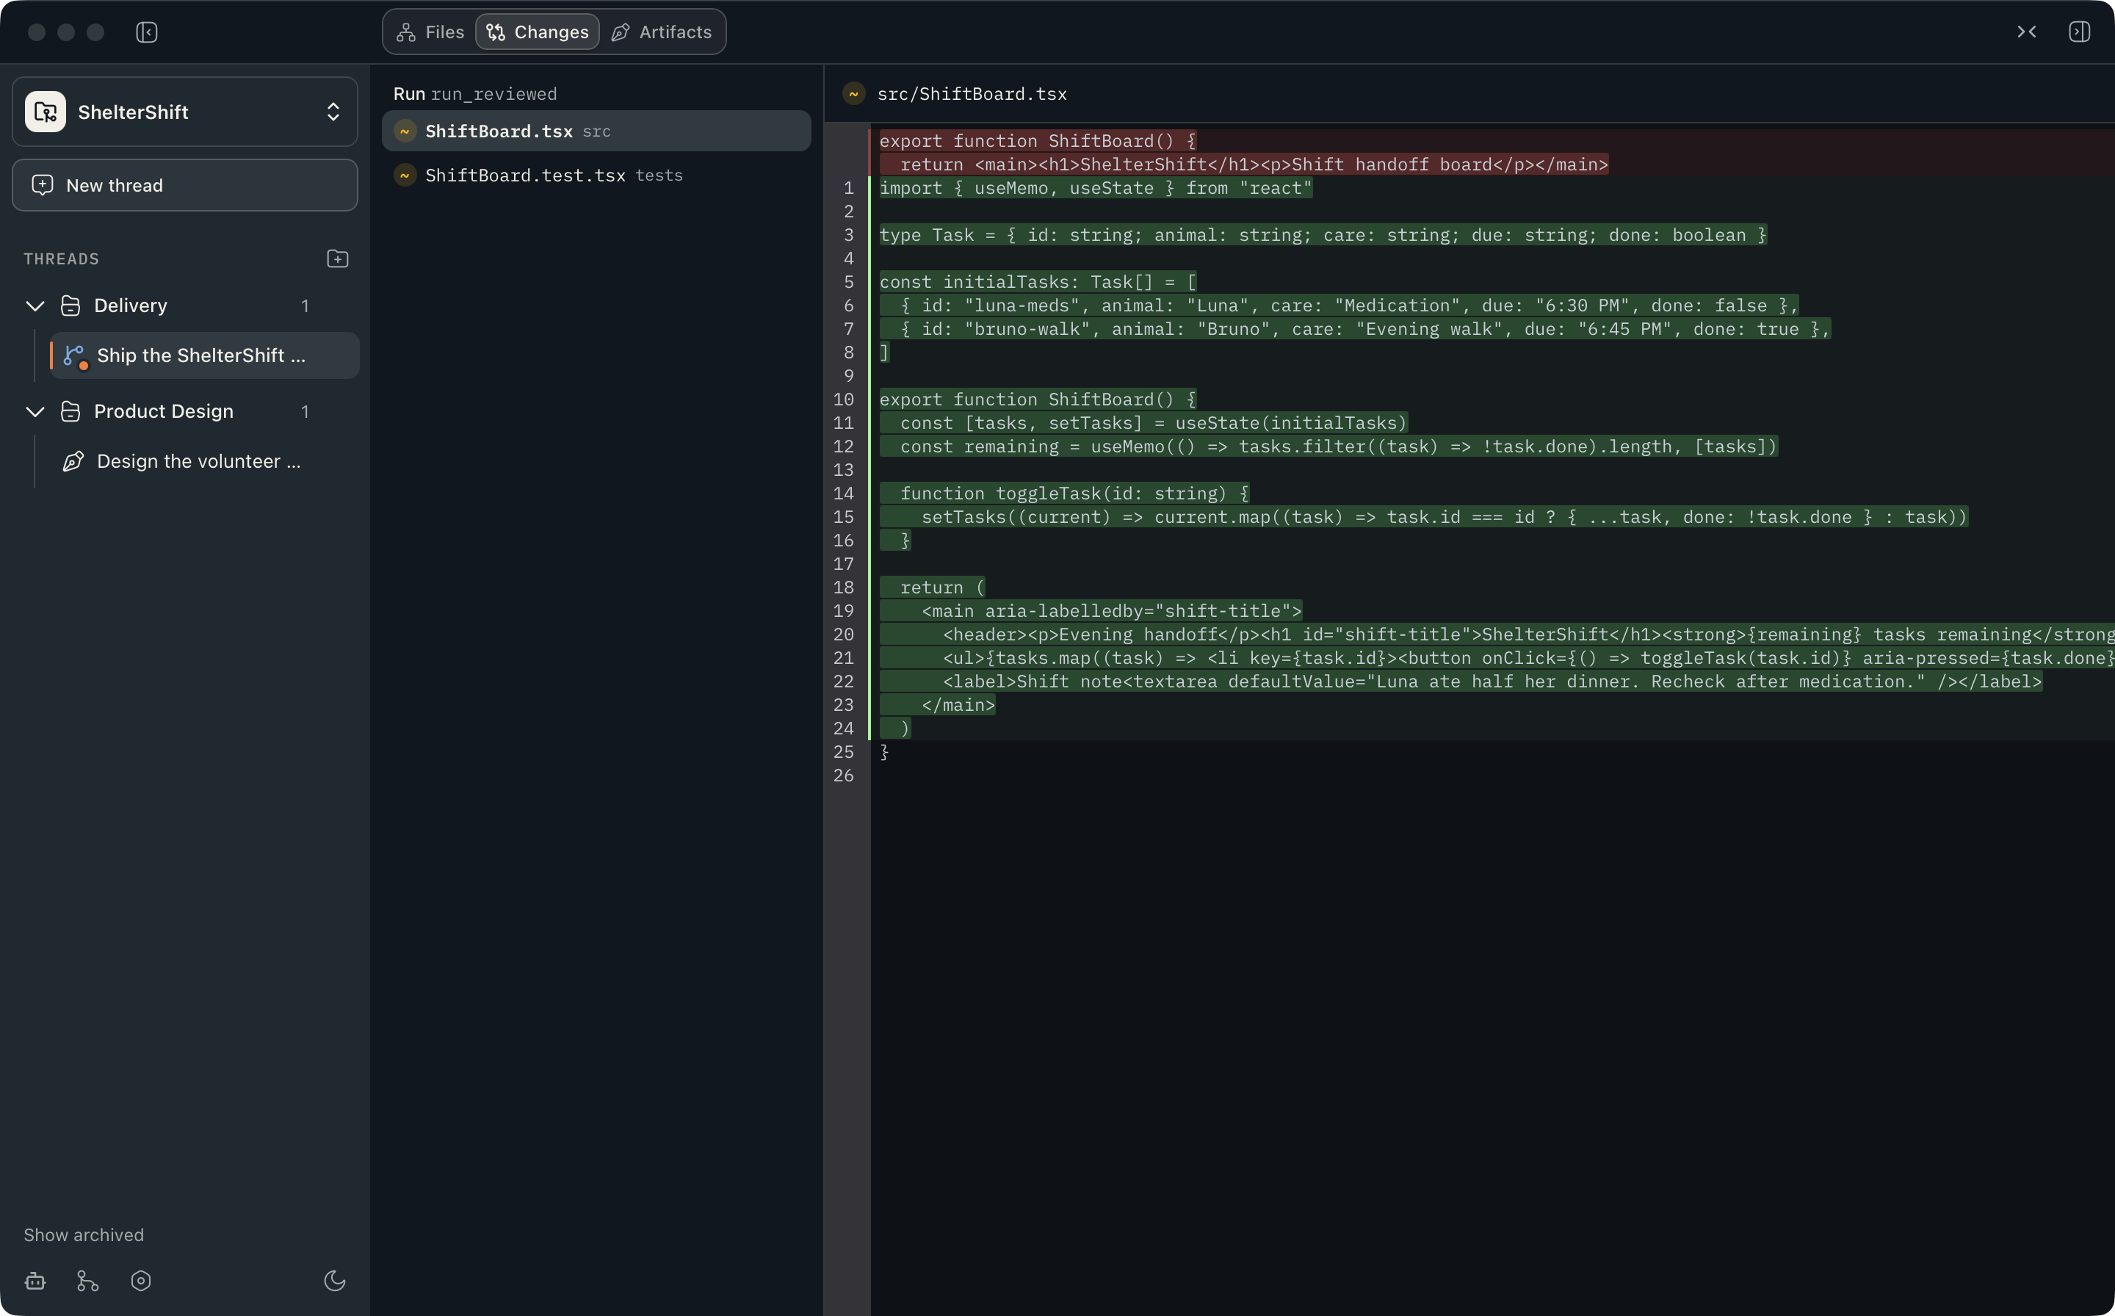Click the THREADS section heading
The width and height of the screenshot is (2115, 1316).
61,258
